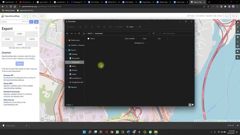Open the New dropdown in Explorer

point(71,27)
